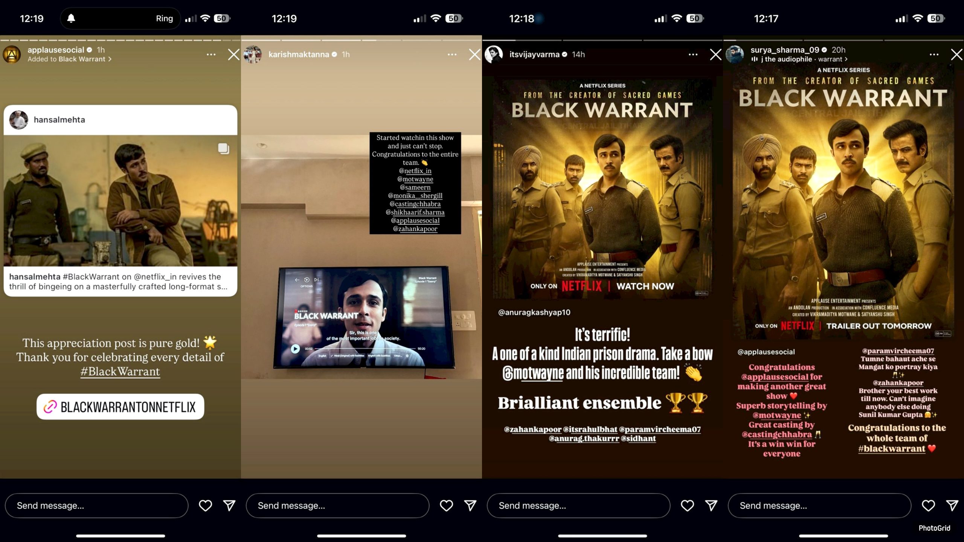
Task: Open the BLACKWARRANTONNETFLIX link sticker
Action: 120,406
